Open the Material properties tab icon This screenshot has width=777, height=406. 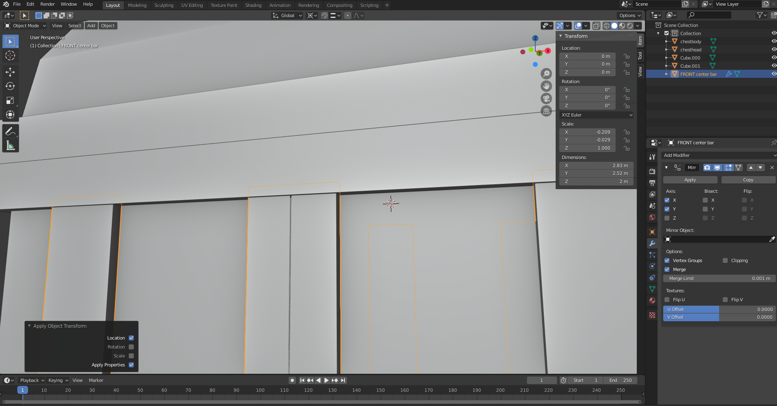point(652,300)
